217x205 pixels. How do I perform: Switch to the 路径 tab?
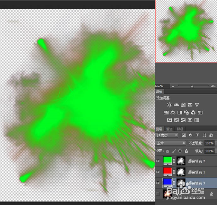pyautogui.click(x=180, y=129)
